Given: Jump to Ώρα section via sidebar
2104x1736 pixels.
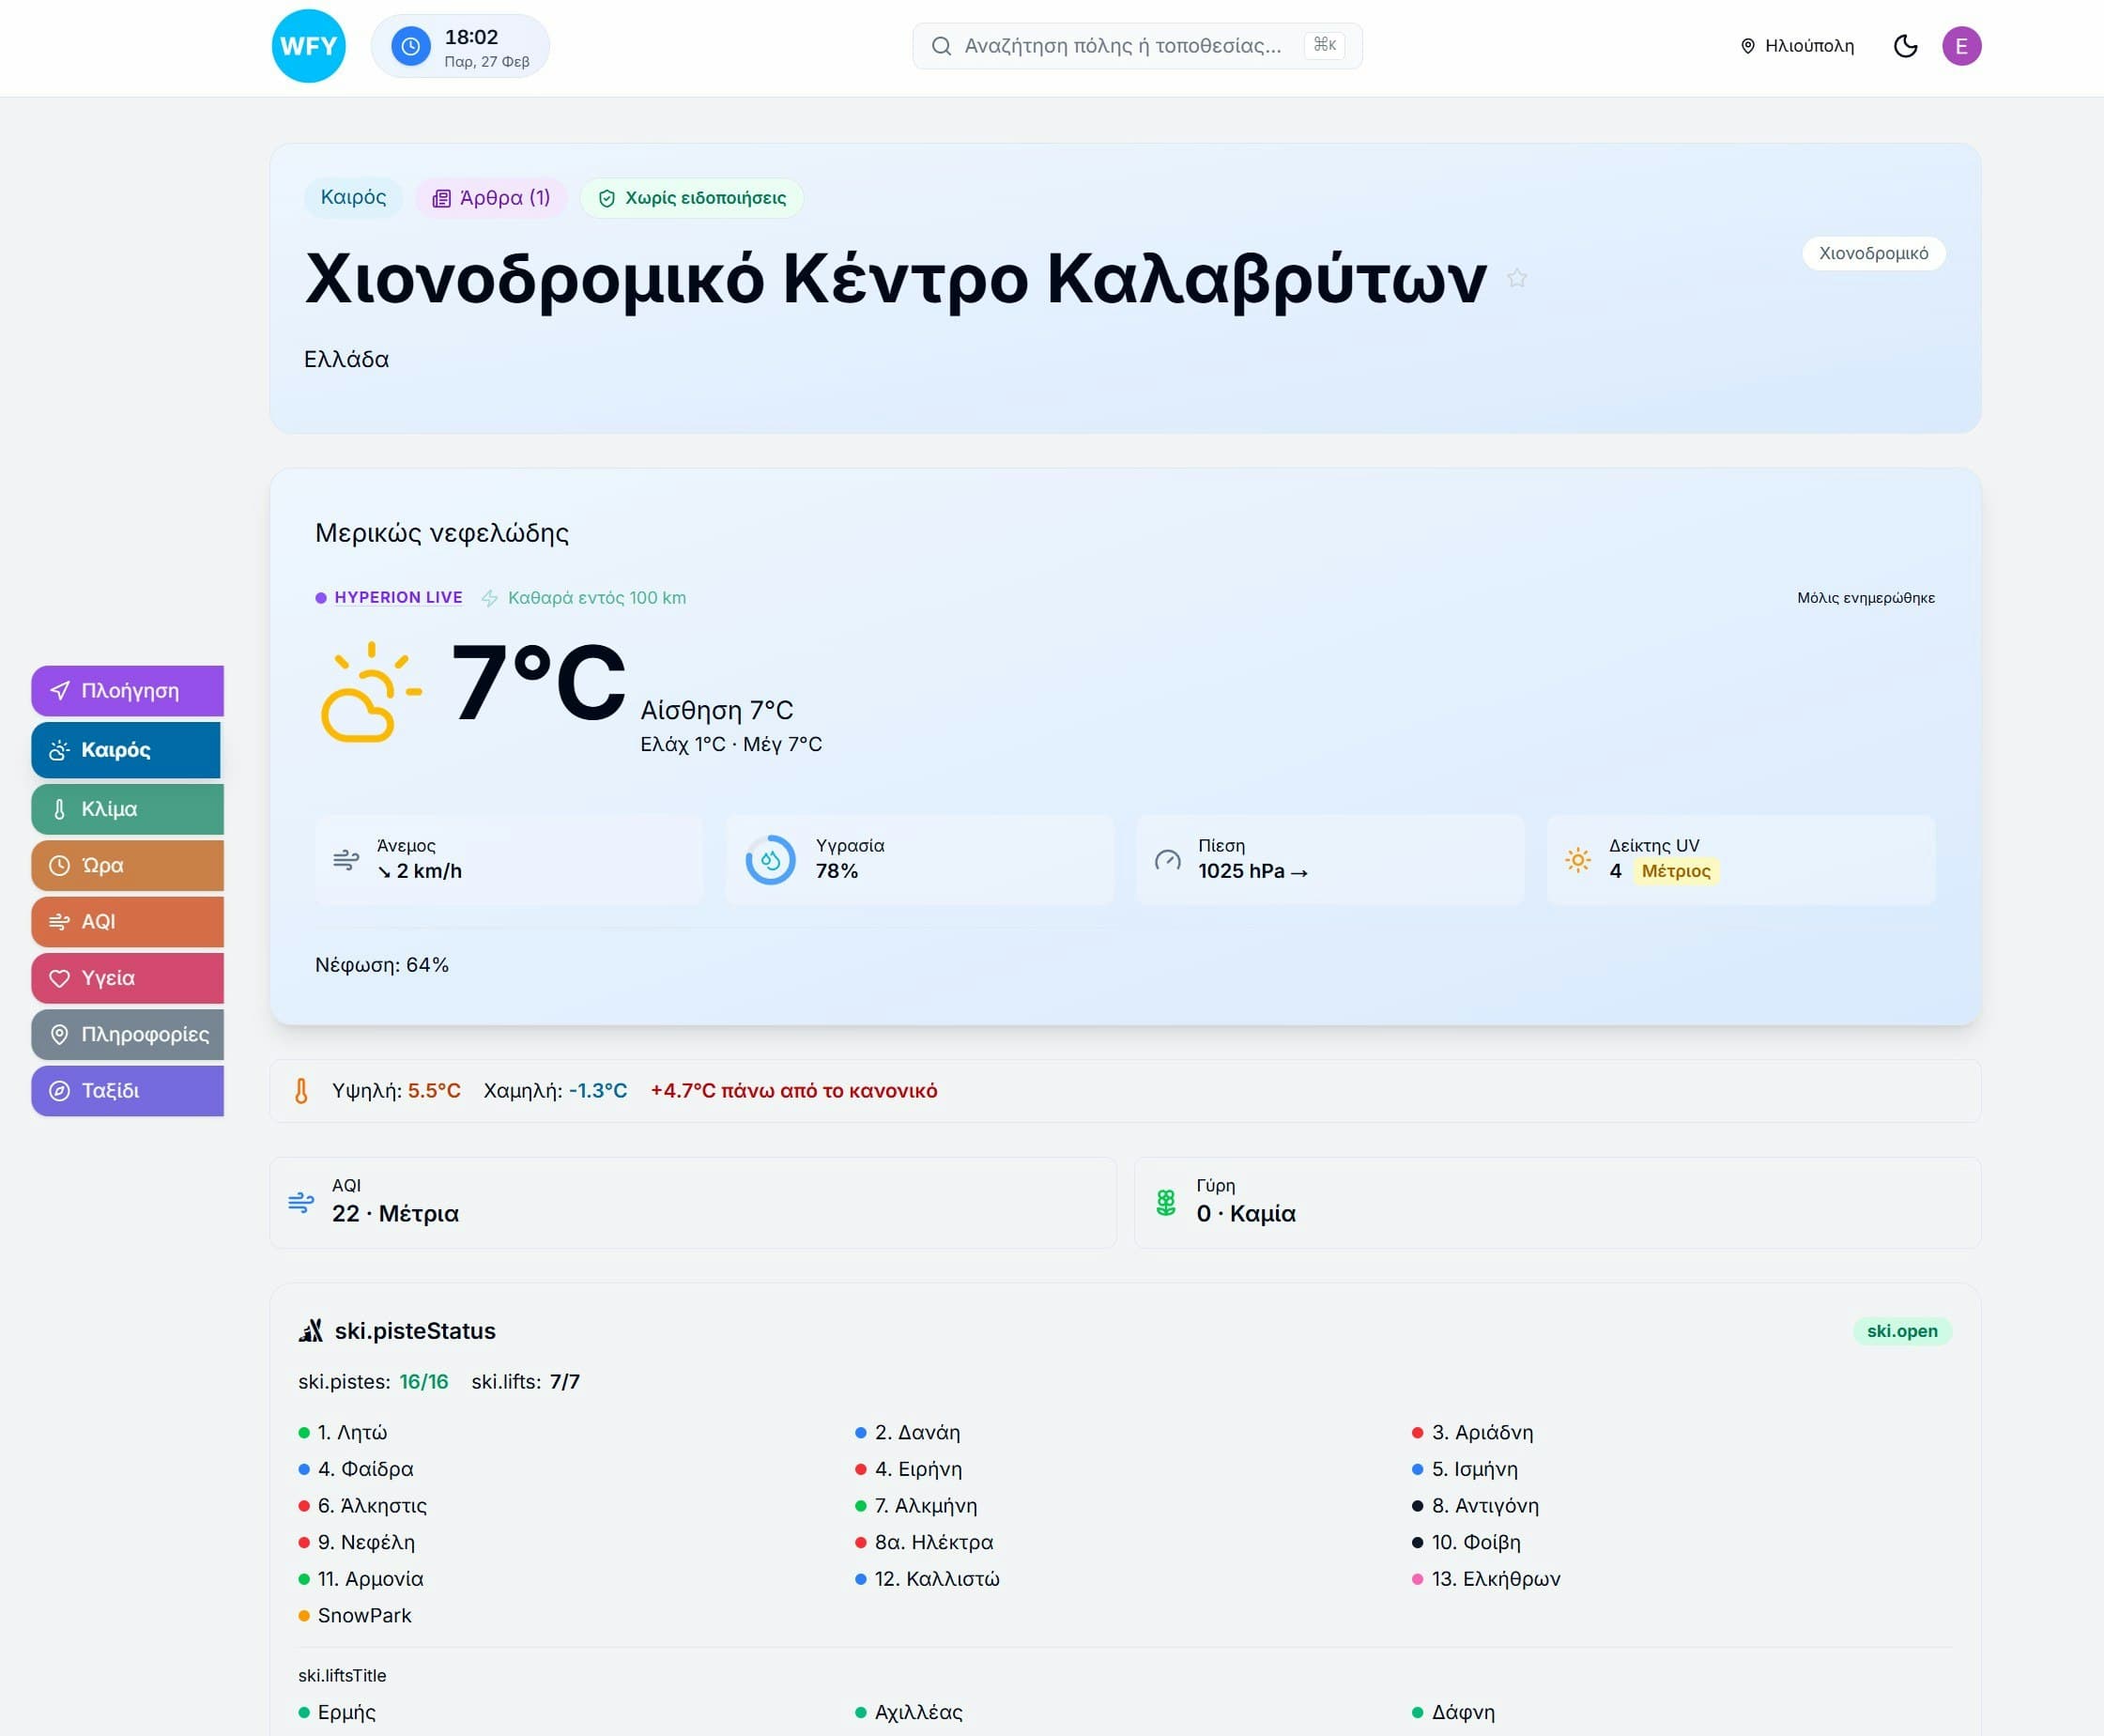Looking at the screenshot, I should pyautogui.click(x=128, y=865).
